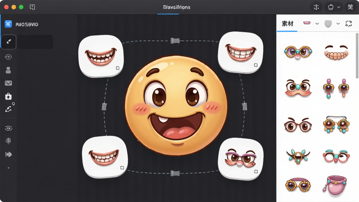
Task: Choose the pink dangling earrings sticker
Action: coord(336,88)
